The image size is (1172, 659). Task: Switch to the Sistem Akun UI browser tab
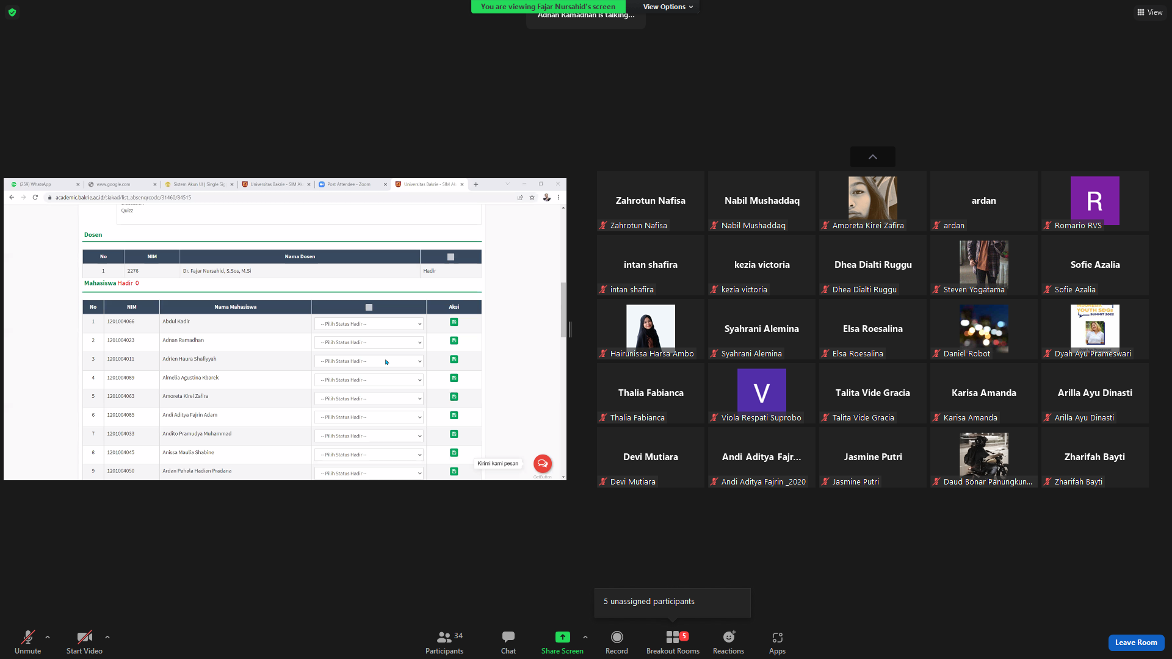(199, 184)
